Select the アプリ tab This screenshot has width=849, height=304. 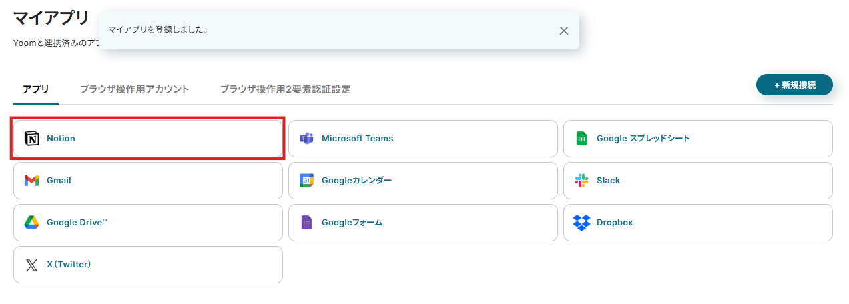pyautogui.click(x=36, y=89)
